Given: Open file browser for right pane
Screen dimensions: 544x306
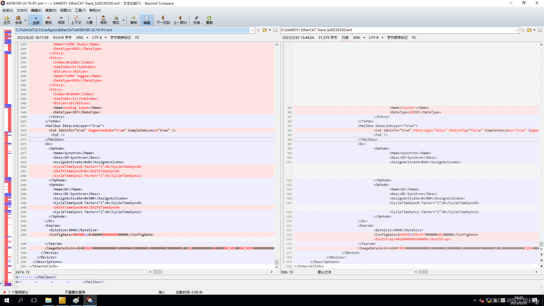Looking at the screenshot, I should [x=530, y=30].
